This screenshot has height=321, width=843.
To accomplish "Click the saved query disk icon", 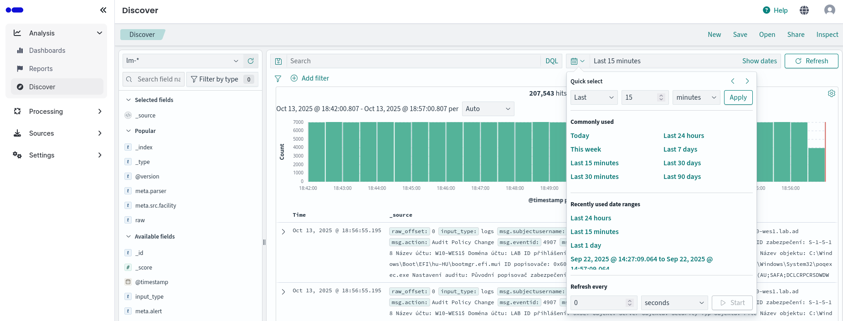I will point(278,61).
